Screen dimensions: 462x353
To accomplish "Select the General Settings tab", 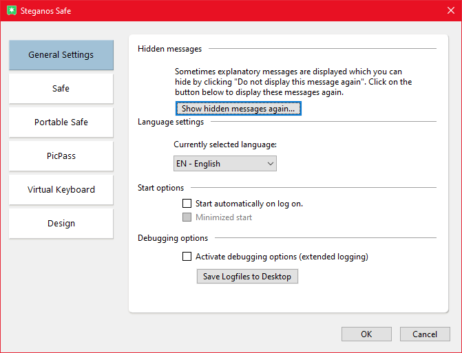I will coord(61,55).
